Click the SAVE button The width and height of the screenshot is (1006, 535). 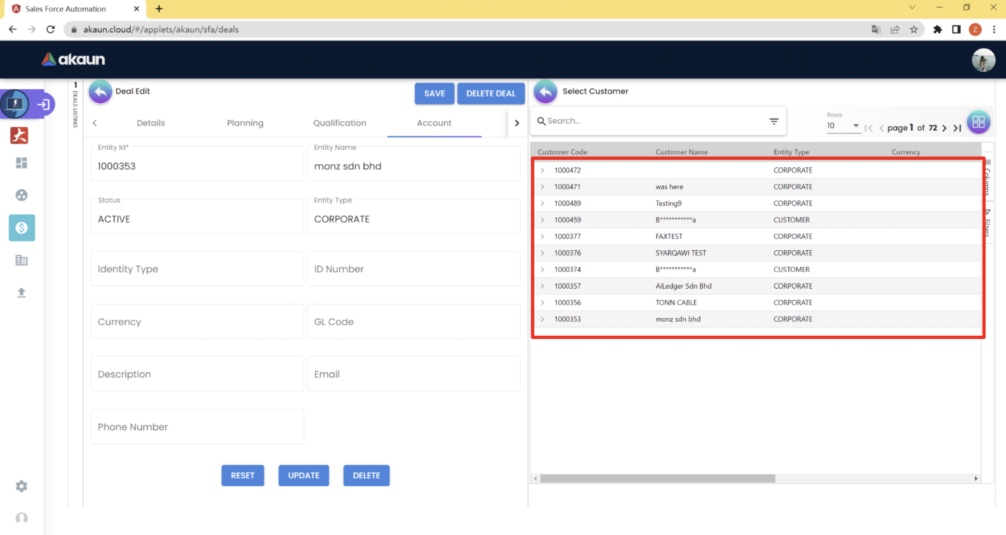434,93
